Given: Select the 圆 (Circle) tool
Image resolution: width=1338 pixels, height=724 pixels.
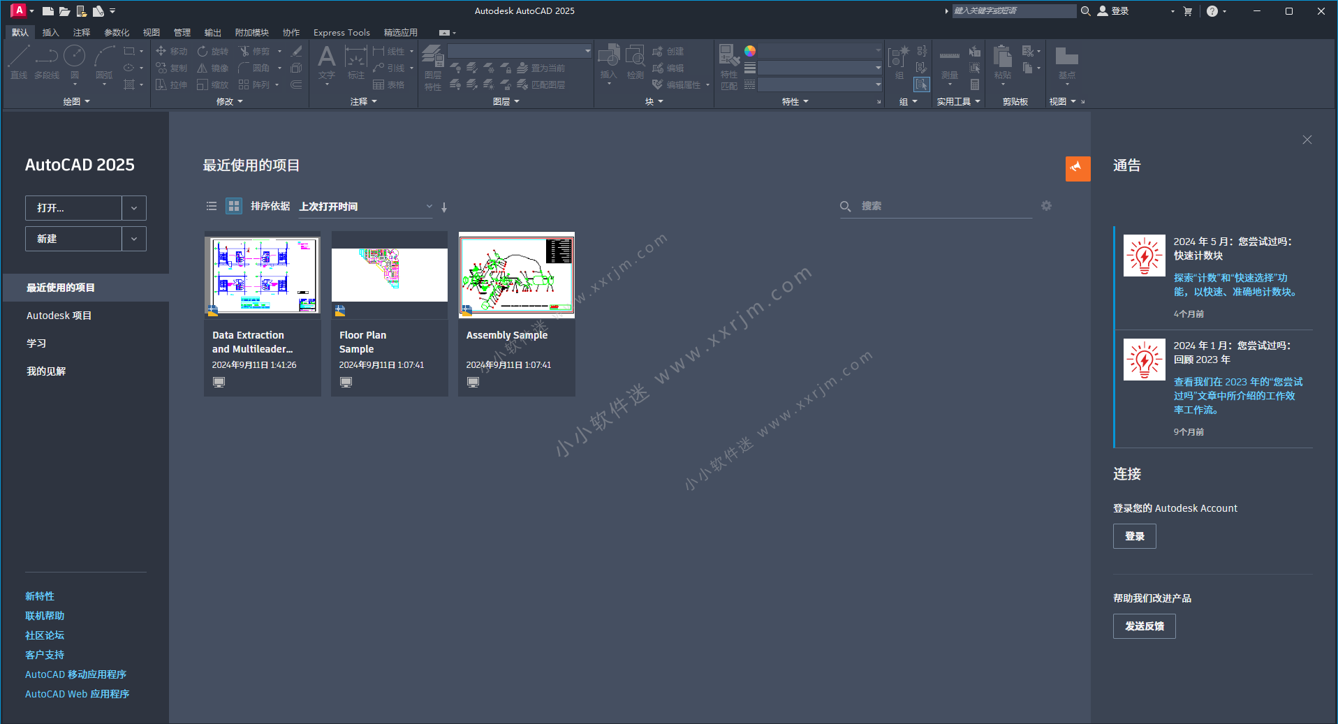Looking at the screenshot, I should click(75, 63).
